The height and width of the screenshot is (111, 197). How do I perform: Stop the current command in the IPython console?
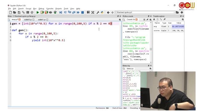(144, 19)
